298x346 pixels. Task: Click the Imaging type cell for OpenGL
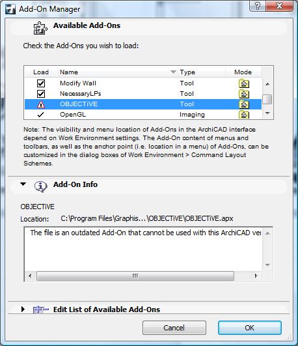click(192, 115)
